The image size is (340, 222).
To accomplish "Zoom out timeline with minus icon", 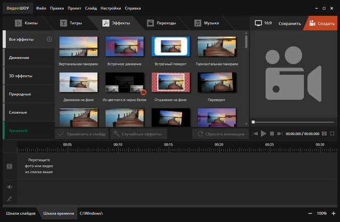I will (x=310, y=213).
